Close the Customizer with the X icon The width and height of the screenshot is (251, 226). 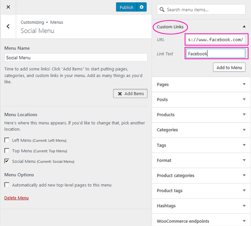tap(8, 7)
